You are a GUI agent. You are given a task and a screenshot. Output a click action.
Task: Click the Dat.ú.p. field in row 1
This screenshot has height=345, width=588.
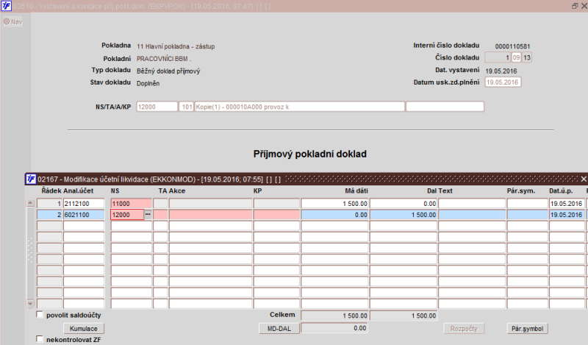click(x=566, y=204)
